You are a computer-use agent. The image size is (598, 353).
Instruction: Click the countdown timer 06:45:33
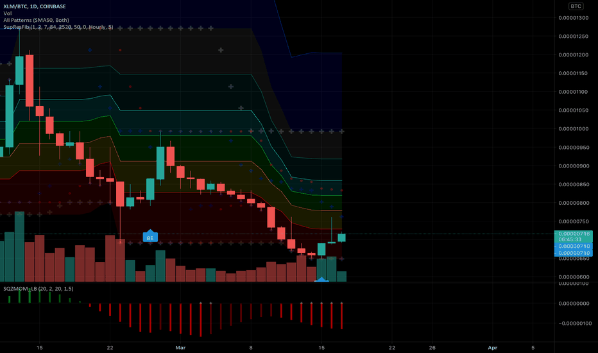pos(570,239)
